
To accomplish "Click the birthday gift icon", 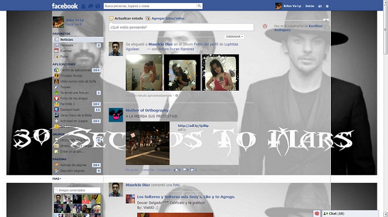I will coord(265,26).
